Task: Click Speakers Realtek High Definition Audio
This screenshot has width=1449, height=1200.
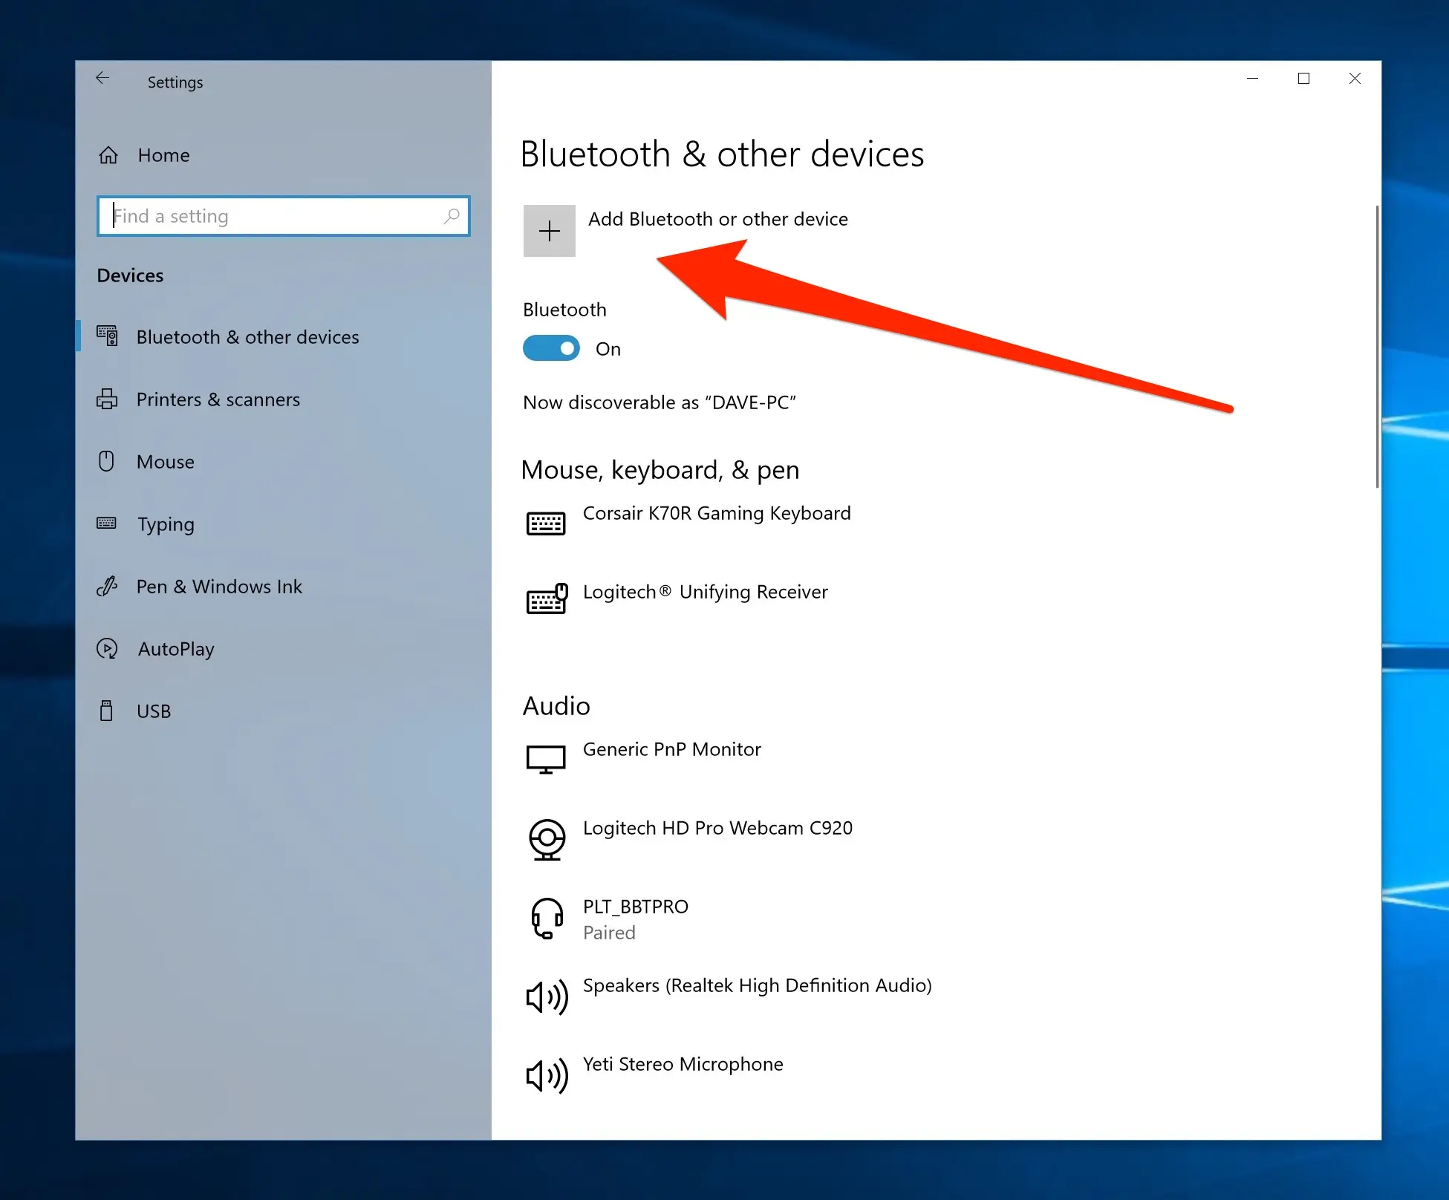Action: (x=757, y=985)
